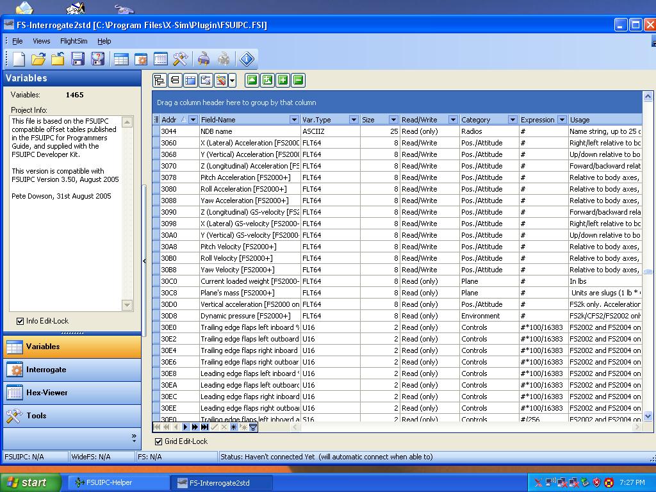The image size is (656, 492).
Task: Click the grid columns chooser button left of Addr
Action: tap(156, 120)
